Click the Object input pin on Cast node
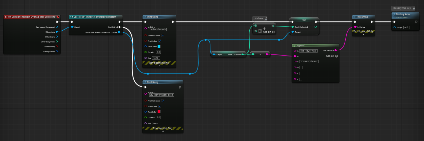 (72, 27)
